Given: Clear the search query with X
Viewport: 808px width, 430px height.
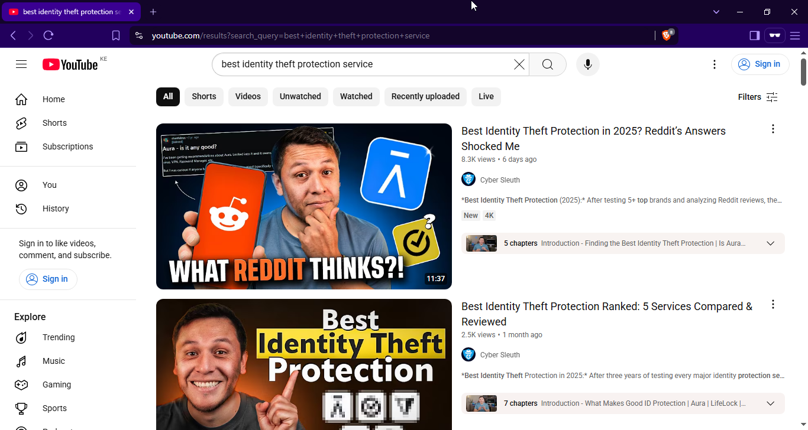Looking at the screenshot, I should [519, 64].
